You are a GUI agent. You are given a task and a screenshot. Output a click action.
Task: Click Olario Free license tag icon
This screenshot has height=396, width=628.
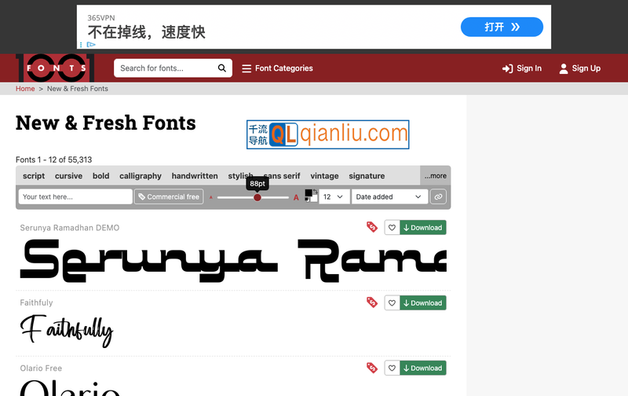372,368
